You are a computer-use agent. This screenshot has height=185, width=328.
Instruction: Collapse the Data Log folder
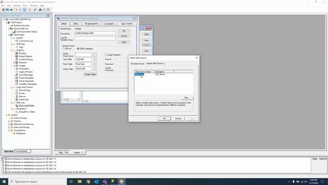[x=11, y=103]
